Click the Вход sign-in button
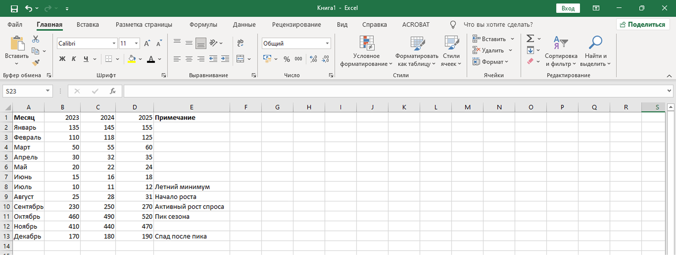The height and width of the screenshot is (255, 676). 568,8
